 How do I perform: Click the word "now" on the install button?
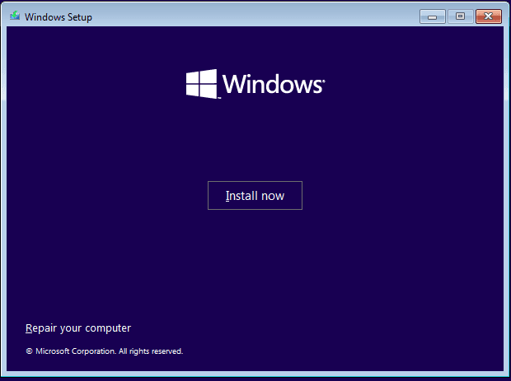pos(272,197)
